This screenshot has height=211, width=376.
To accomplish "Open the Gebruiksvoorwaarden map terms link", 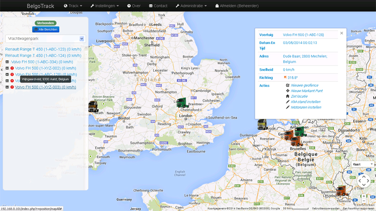I will click(325, 209).
